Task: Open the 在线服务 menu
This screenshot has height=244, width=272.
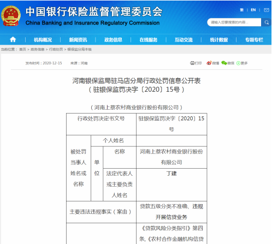Action: click(149, 40)
